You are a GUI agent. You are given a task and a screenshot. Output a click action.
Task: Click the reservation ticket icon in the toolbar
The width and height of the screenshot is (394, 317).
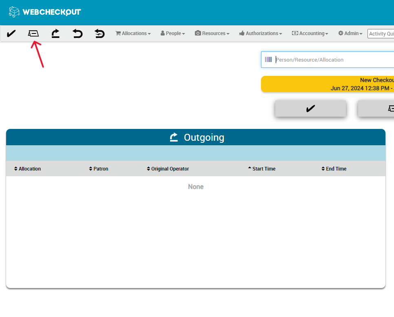[33, 33]
